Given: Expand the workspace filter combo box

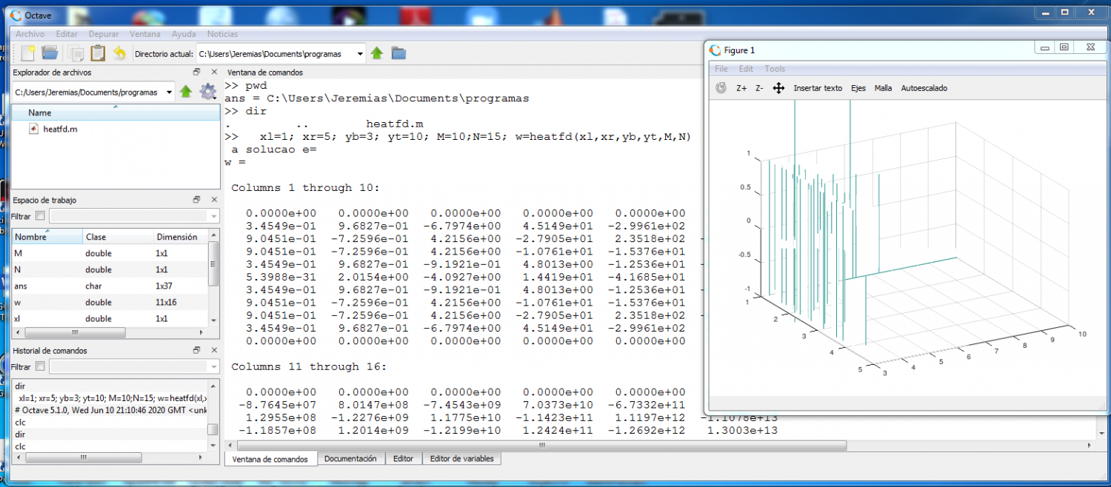Looking at the screenshot, I should pos(214,216).
